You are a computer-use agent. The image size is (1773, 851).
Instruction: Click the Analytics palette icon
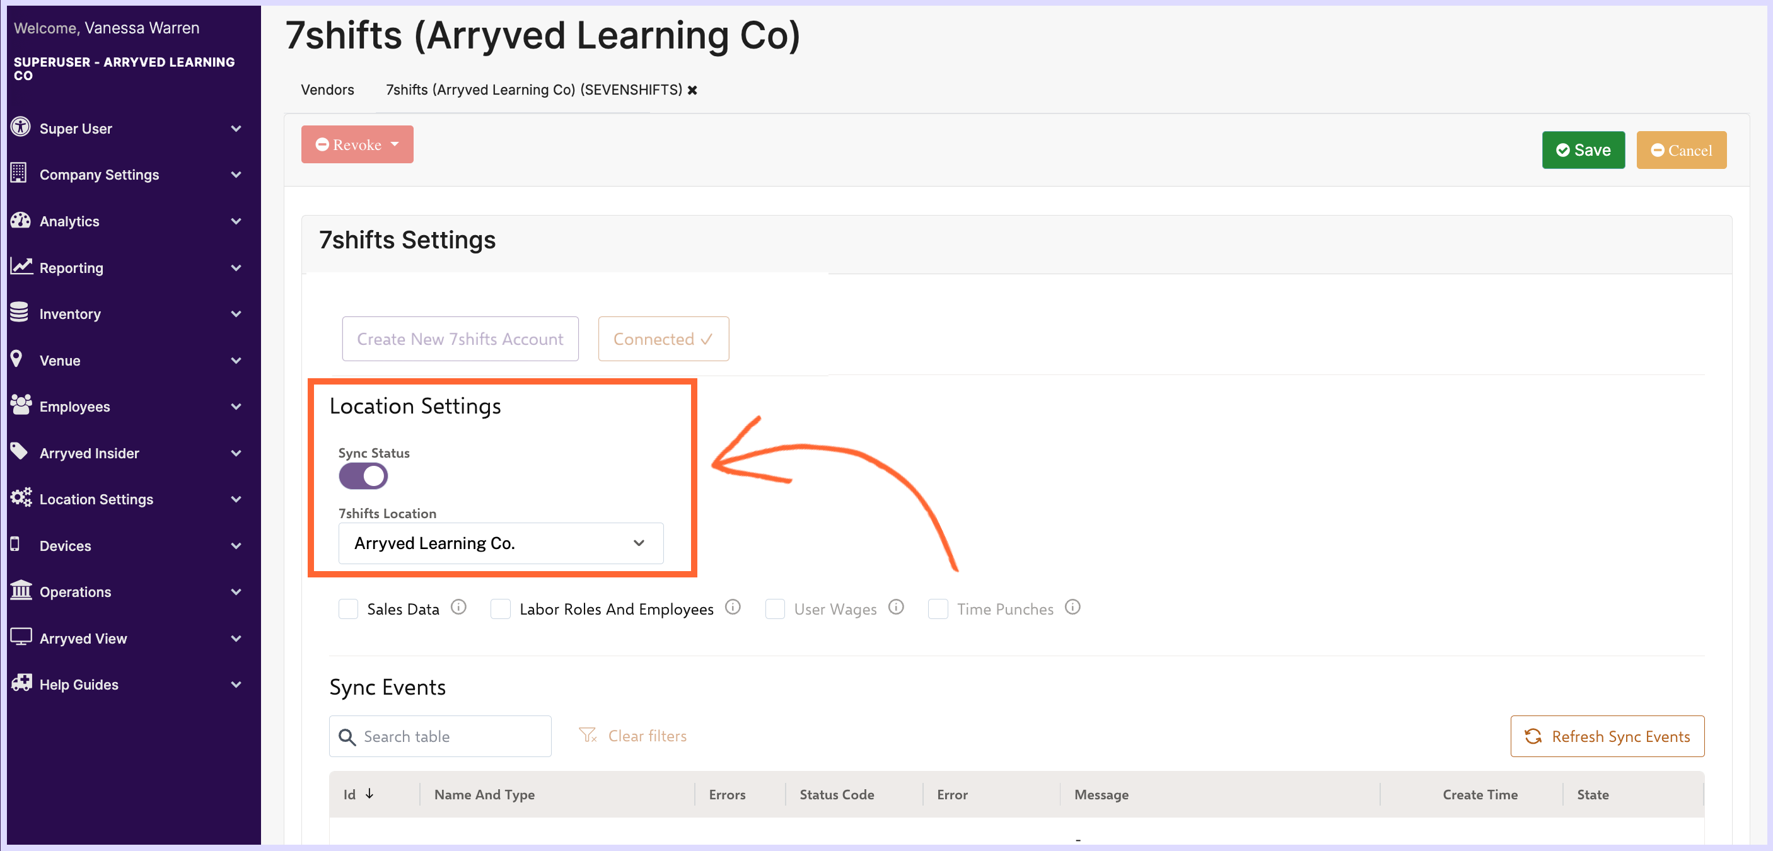(21, 220)
